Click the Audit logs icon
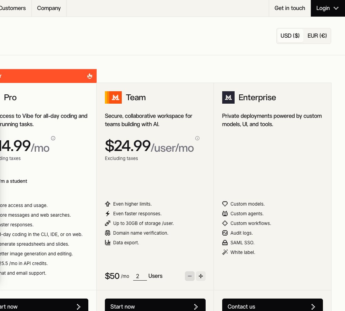This screenshot has height=311, width=345. click(x=225, y=233)
